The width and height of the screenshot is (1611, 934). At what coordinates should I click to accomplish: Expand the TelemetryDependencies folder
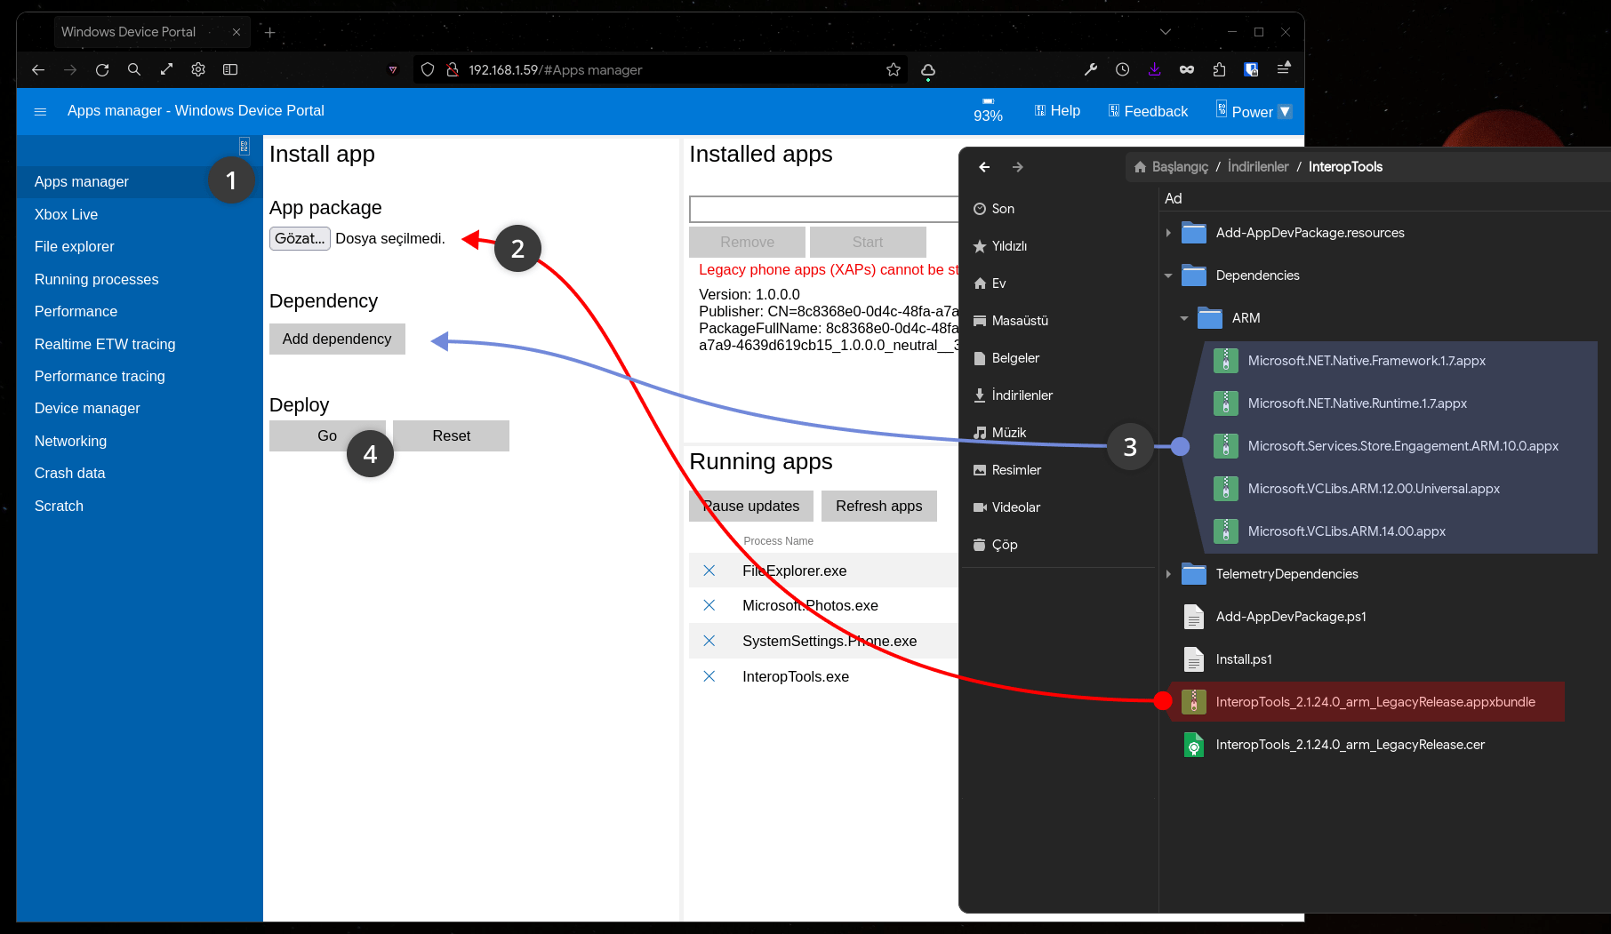tap(1168, 574)
